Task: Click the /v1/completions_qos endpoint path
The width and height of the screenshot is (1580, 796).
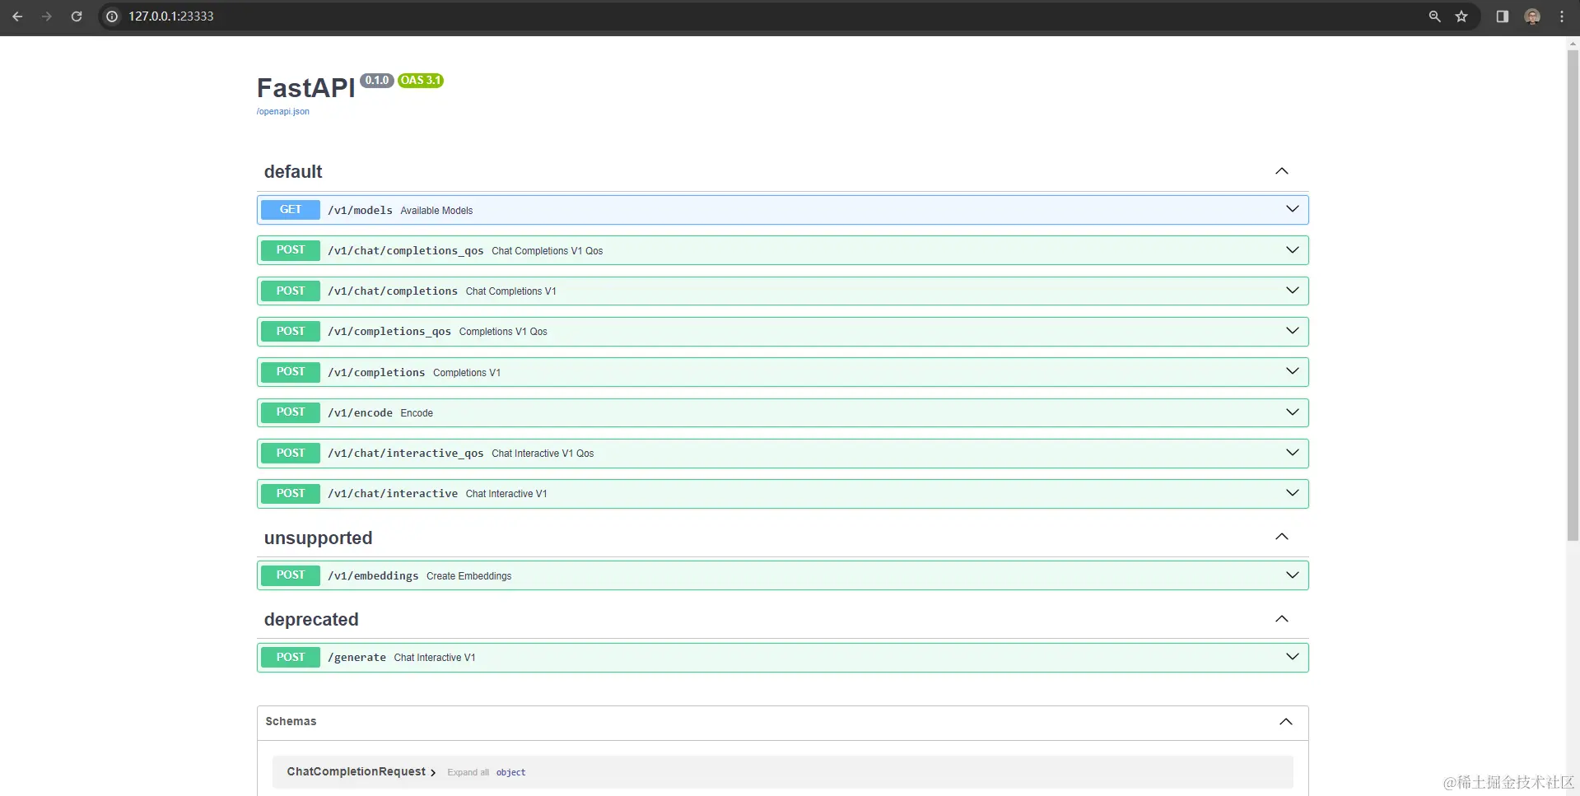Action: click(389, 332)
